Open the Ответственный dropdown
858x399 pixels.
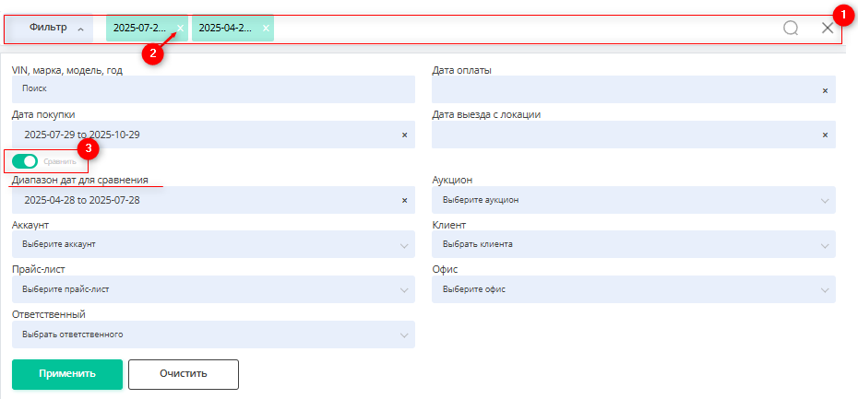(x=213, y=334)
